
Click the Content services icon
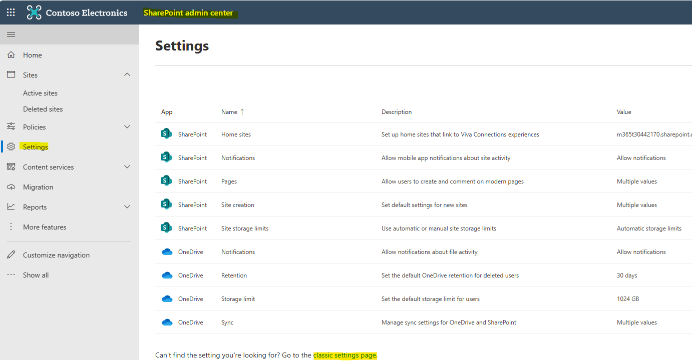(11, 166)
